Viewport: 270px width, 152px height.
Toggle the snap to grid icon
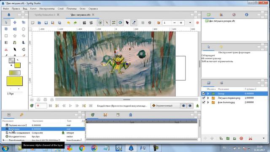coord(149,23)
